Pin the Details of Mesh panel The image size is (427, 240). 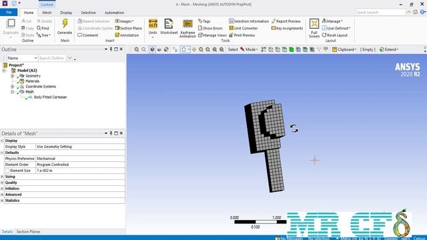pos(111,133)
